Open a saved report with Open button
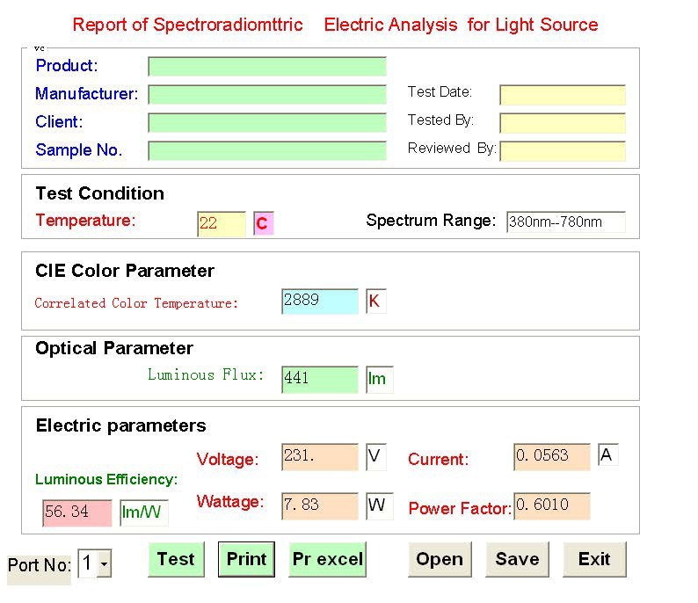The width and height of the screenshot is (698, 603). click(440, 559)
